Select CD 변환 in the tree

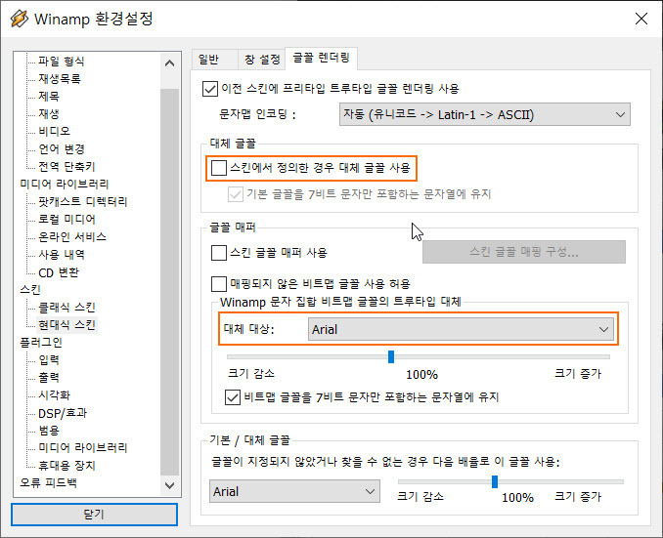(59, 272)
